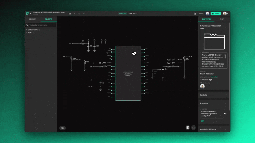Screen dimensions: 255x143
Task: Click the search magnifier icon
Action: [x=27, y=25]
